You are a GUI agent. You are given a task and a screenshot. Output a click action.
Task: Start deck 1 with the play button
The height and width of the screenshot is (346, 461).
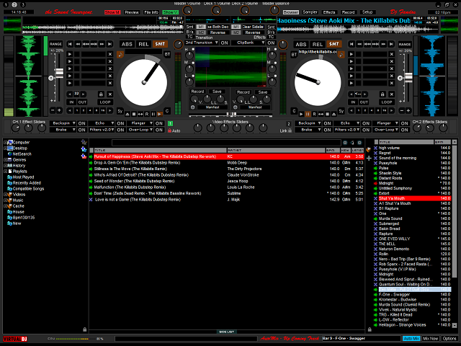tap(160, 114)
